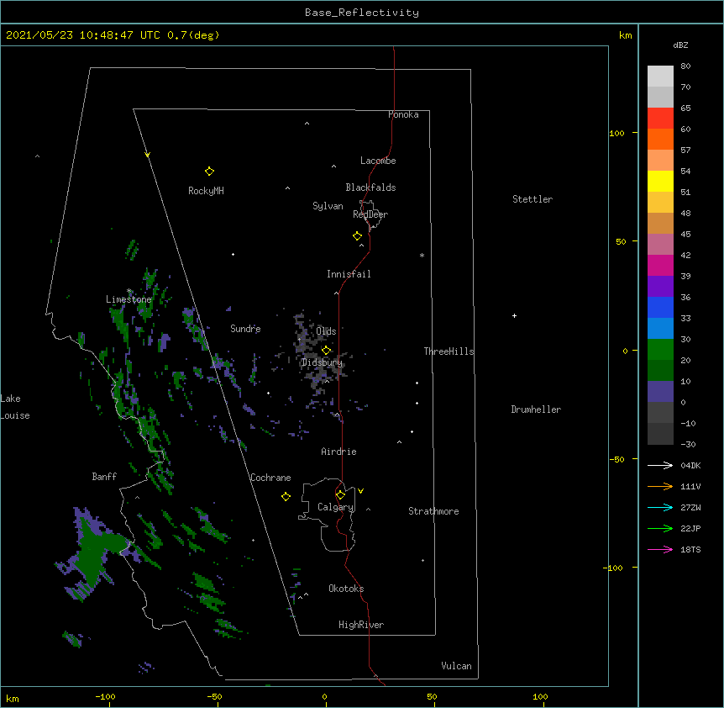Click the Calgary city label
This screenshot has height=708, width=724.
[x=336, y=507]
